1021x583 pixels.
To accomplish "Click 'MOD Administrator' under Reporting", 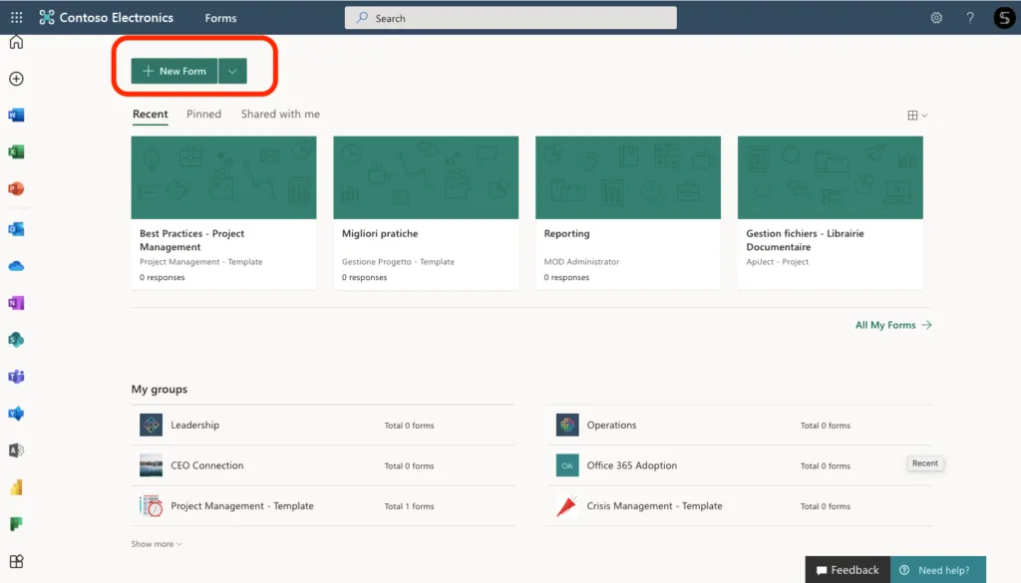I will 581,261.
